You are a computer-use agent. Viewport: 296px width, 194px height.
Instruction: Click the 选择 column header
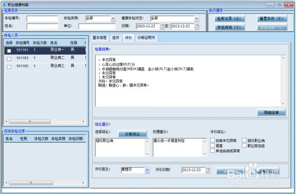(9, 43)
